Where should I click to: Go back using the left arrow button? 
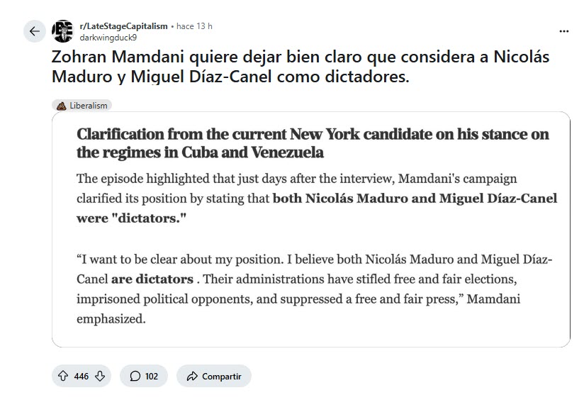click(35, 31)
